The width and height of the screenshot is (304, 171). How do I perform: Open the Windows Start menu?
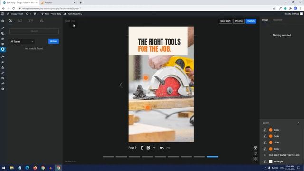point(4,168)
